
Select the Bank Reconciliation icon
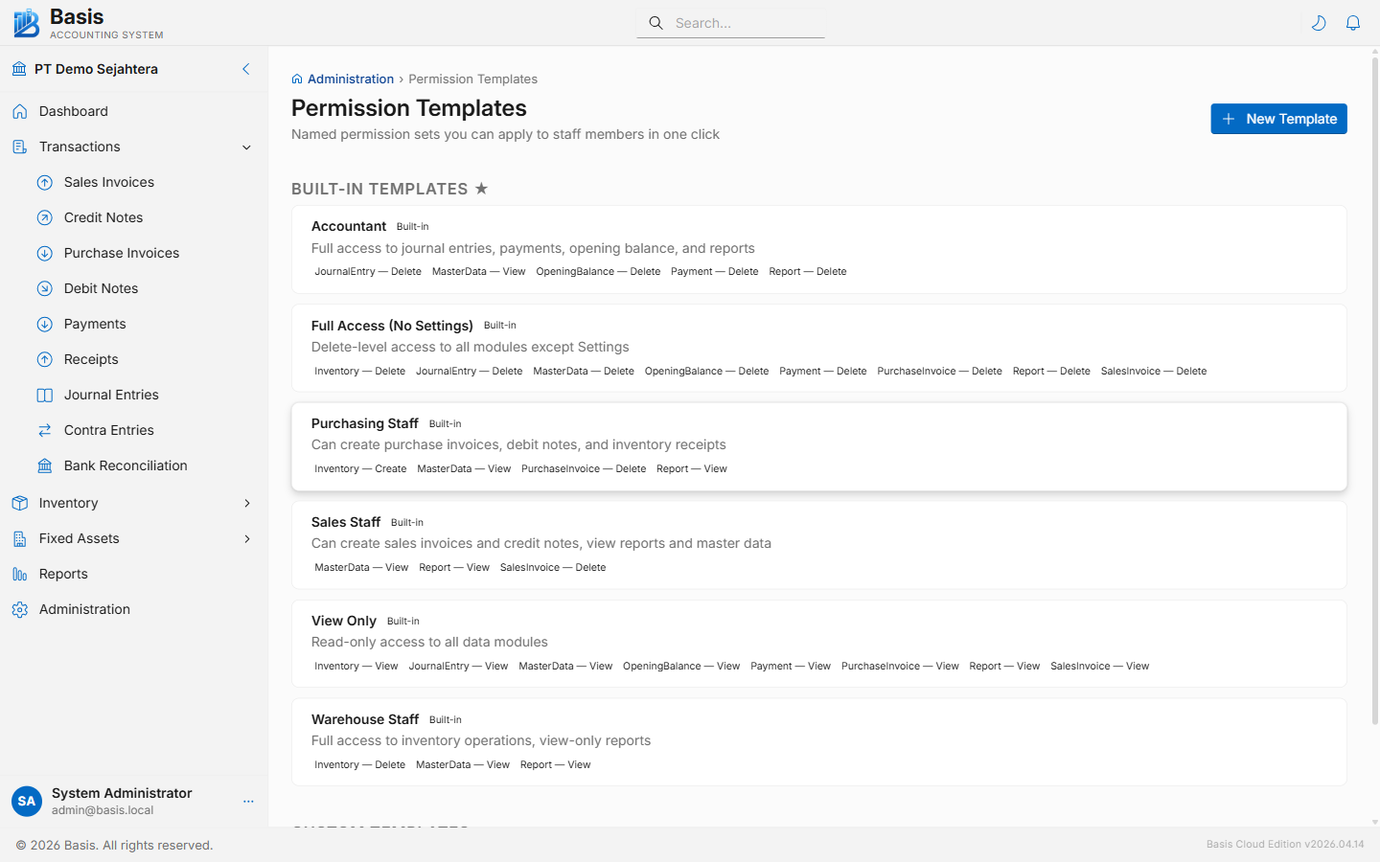coord(44,465)
